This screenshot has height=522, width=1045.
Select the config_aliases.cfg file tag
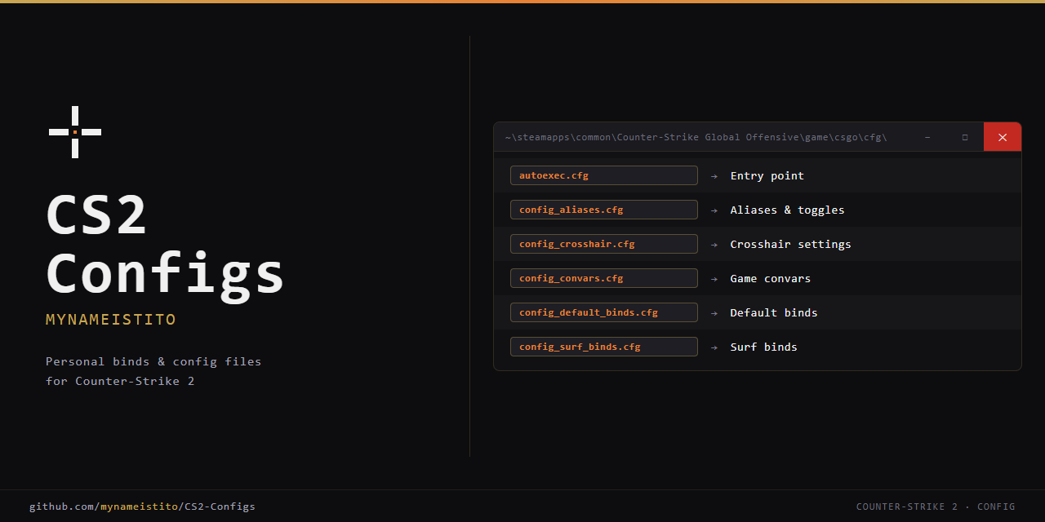(x=604, y=210)
